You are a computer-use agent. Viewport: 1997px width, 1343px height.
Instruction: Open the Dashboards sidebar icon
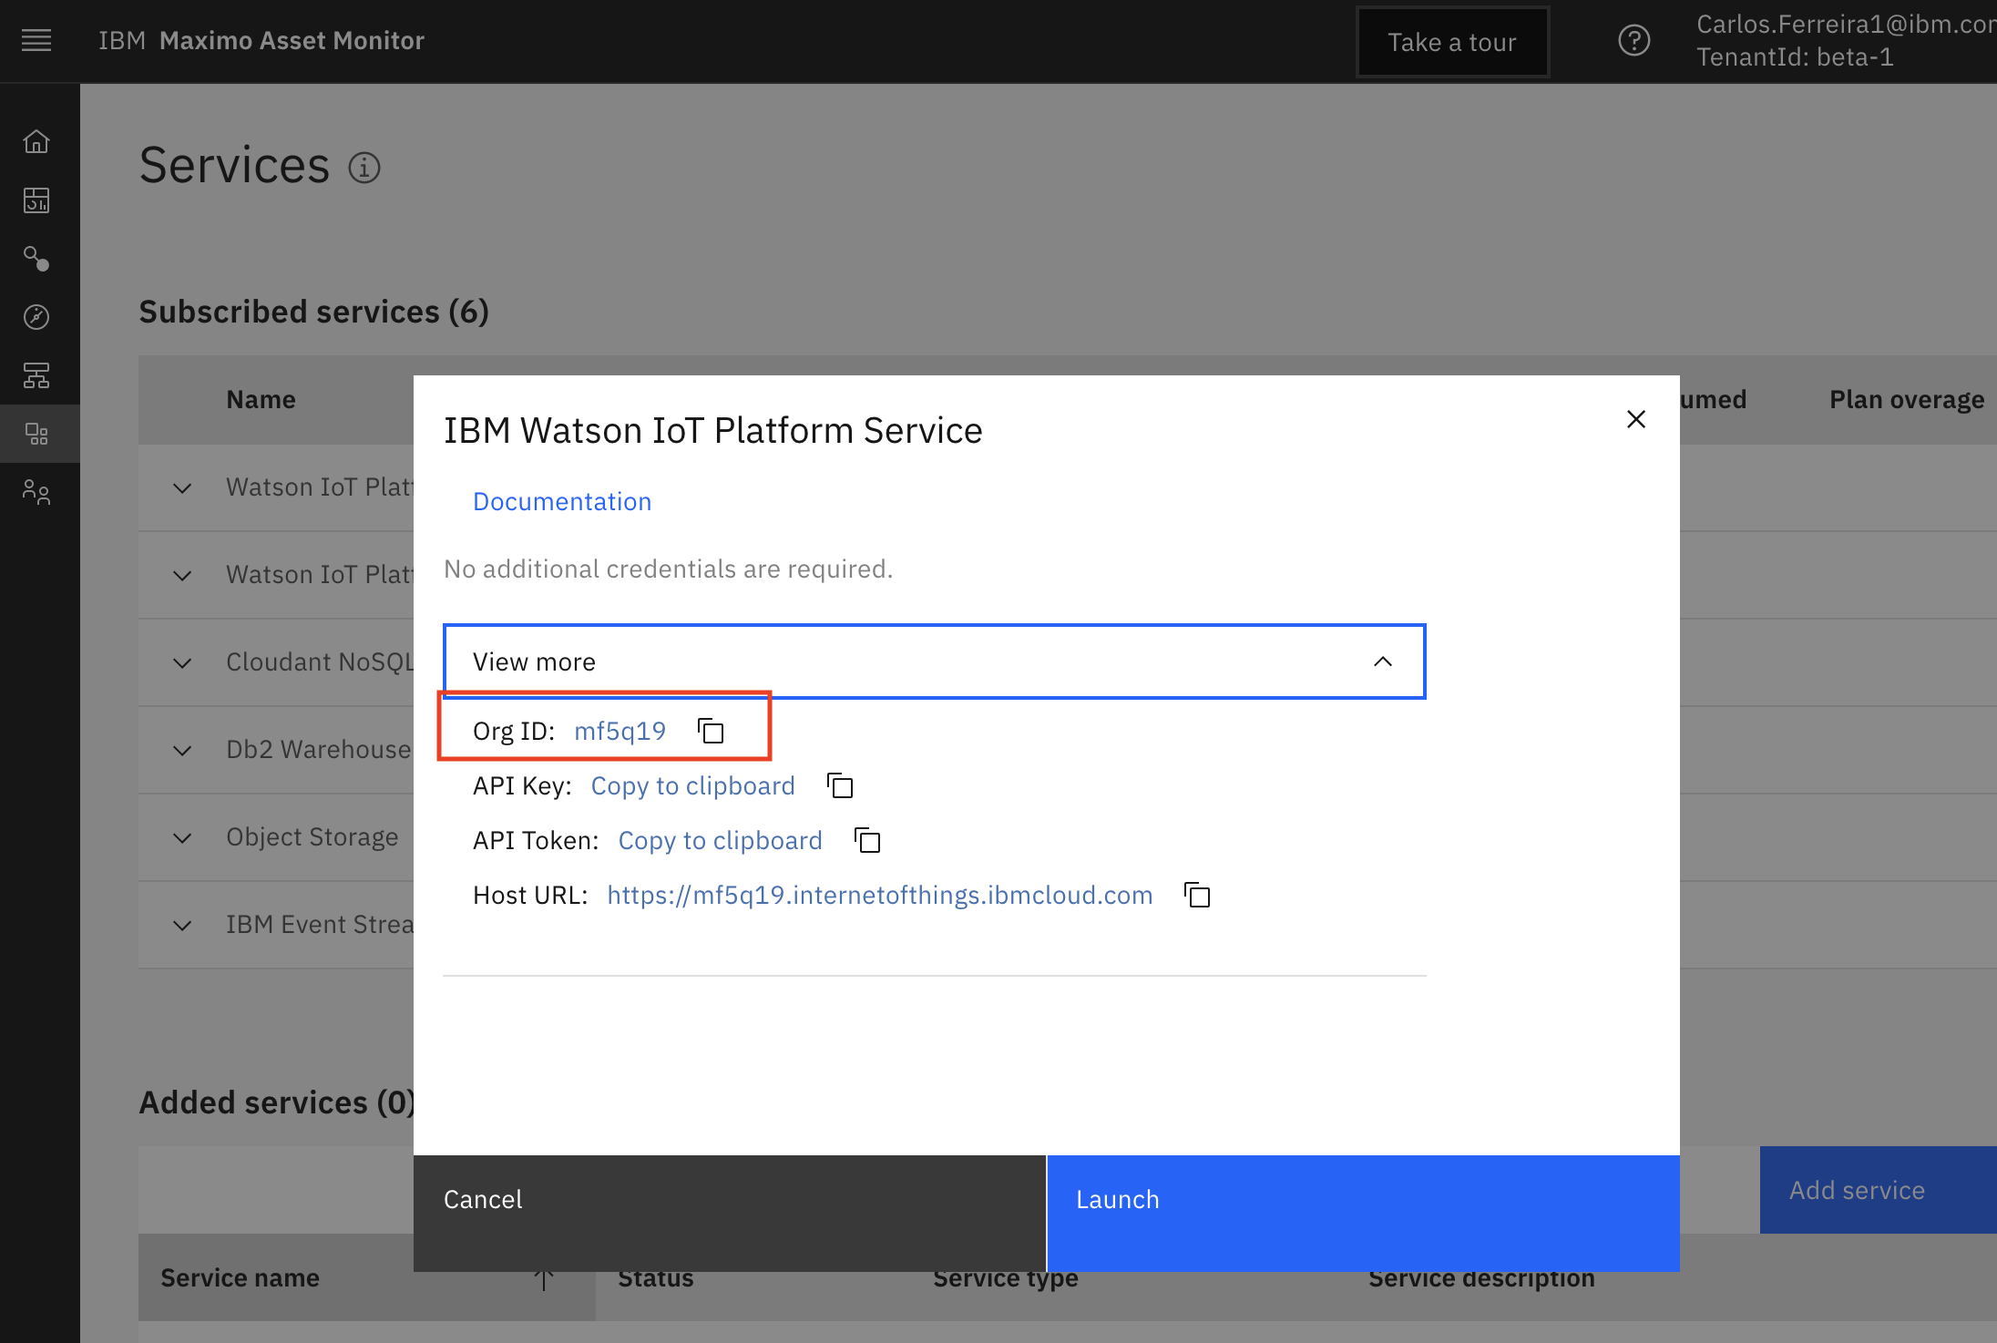coord(36,200)
